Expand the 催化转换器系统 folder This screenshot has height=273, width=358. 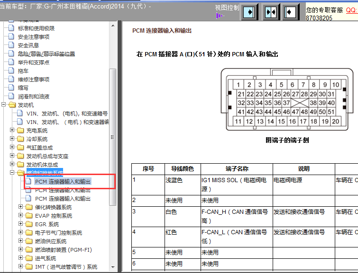tap(20, 206)
